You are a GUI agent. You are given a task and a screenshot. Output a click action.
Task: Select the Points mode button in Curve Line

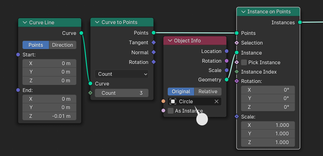pos(36,45)
